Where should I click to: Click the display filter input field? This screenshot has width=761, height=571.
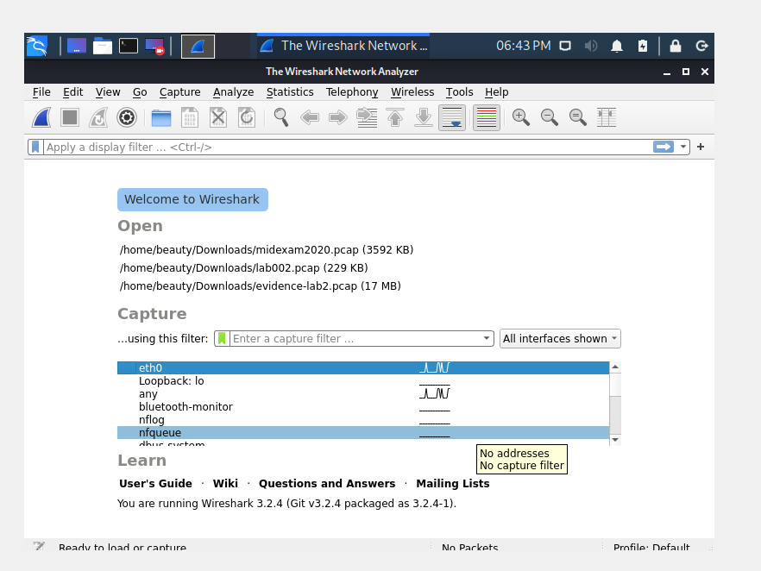(x=347, y=147)
